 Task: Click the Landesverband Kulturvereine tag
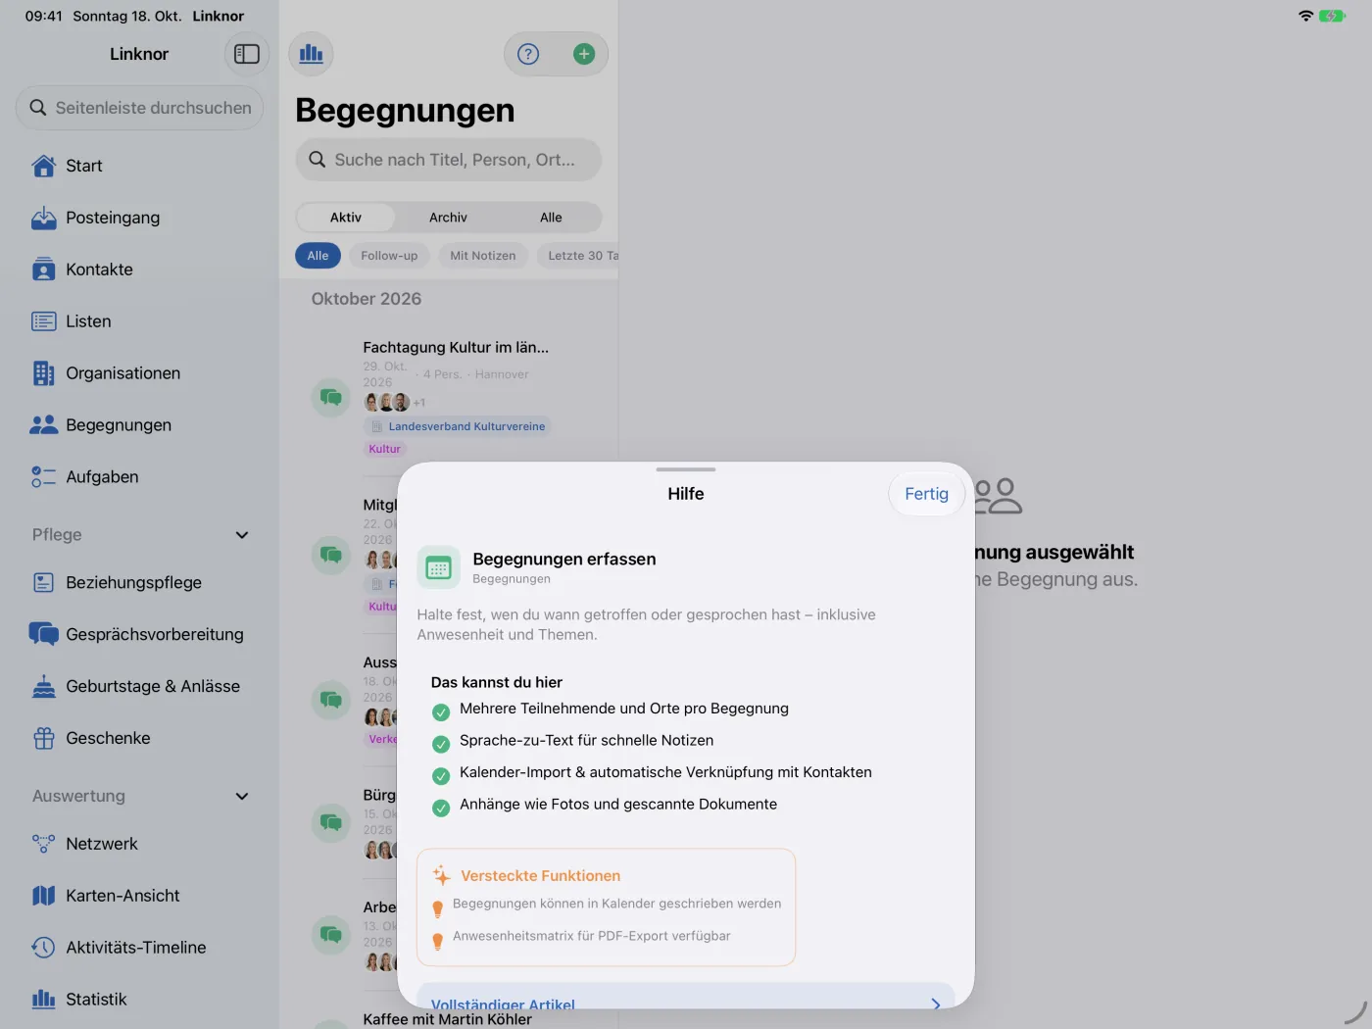tap(458, 426)
